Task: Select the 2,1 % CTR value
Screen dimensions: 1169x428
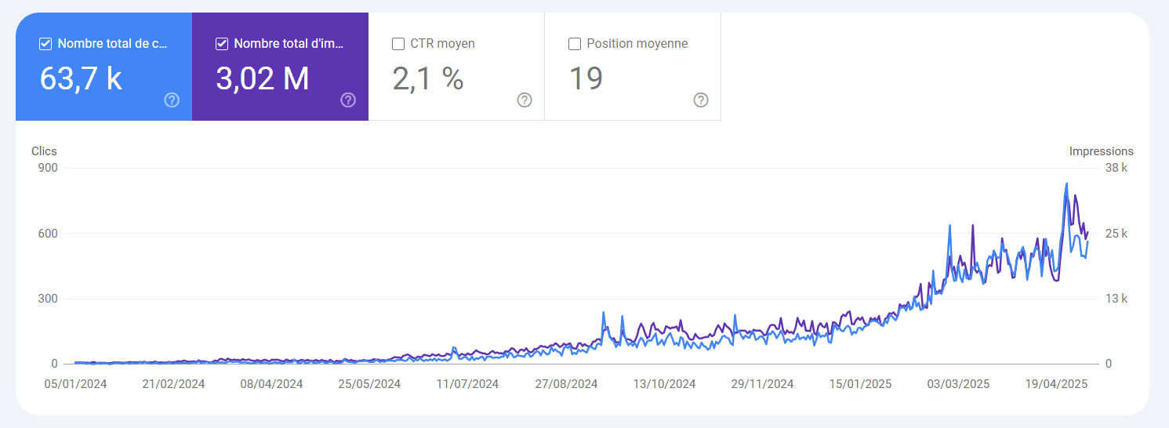Action: pos(428,78)
